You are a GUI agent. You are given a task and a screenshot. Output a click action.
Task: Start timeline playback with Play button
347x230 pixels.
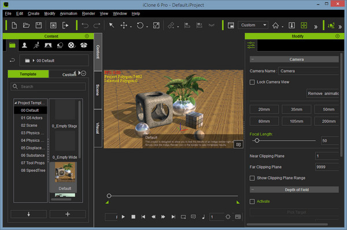[x=123, y=217]
